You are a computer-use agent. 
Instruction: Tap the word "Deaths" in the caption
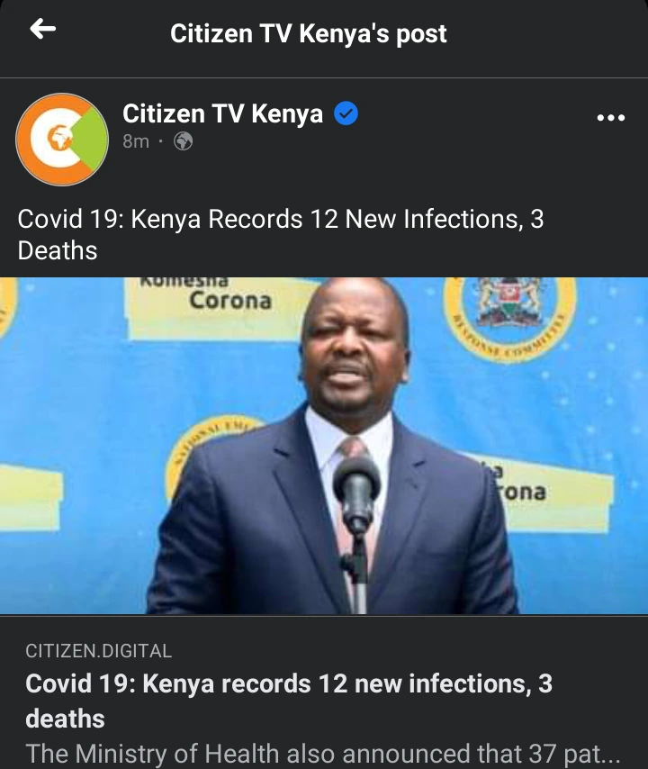tap(58, 250)
